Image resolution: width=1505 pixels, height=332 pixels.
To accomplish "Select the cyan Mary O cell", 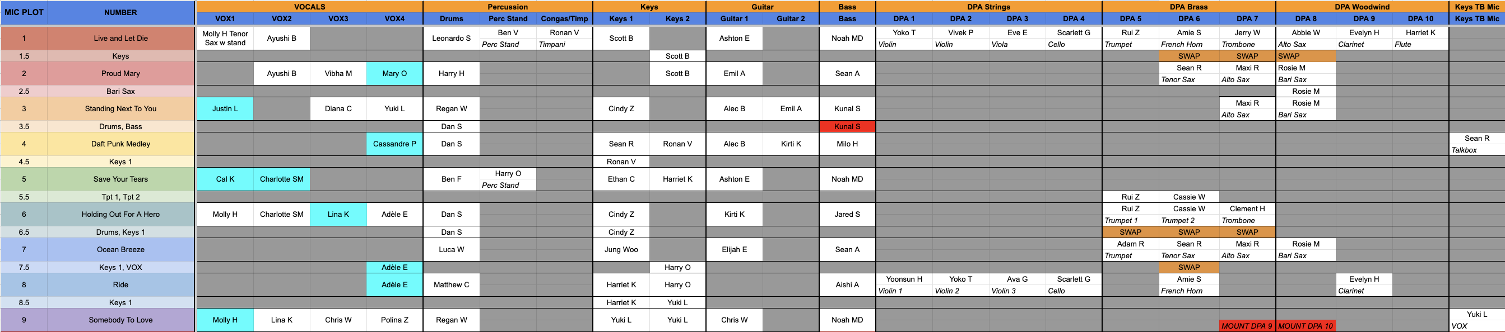I will (394, 73).
